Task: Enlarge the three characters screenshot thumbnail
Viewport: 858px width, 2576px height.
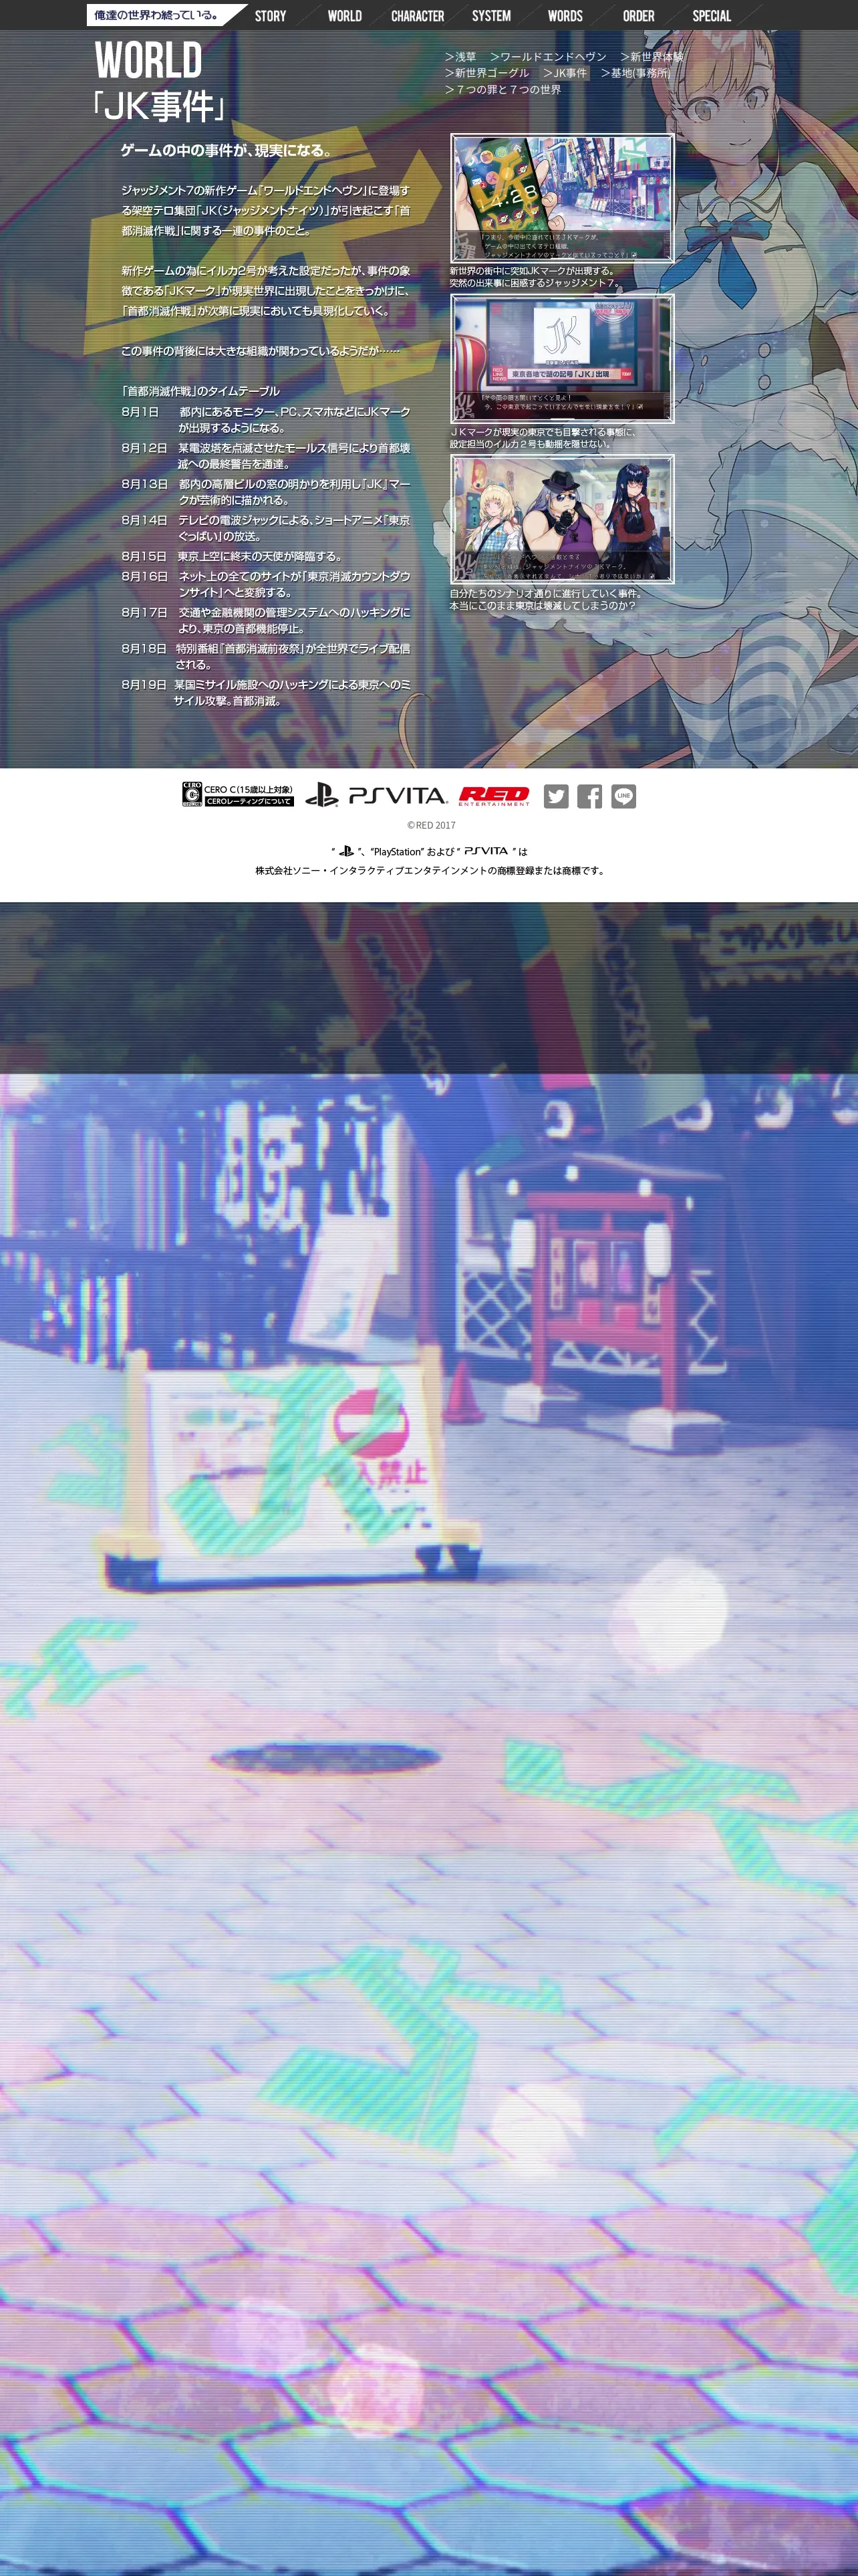Action: tap(563, 519)
